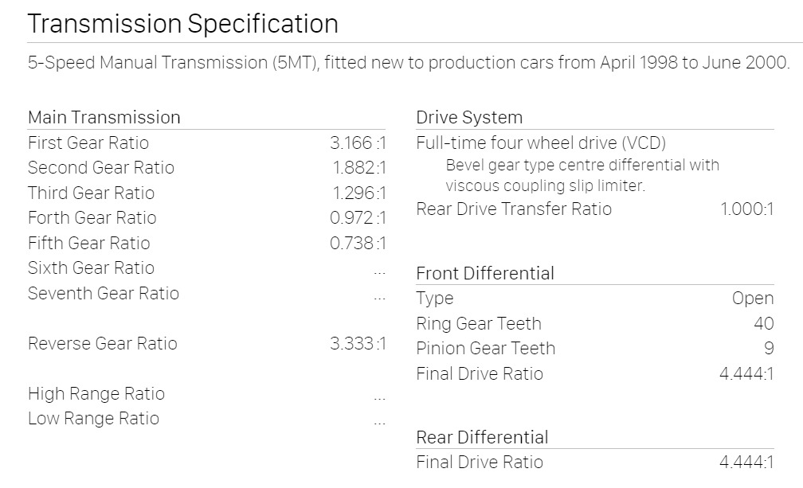Click the Front Differential section header
The width and height of the screenshot is (803, 488).
485,273
